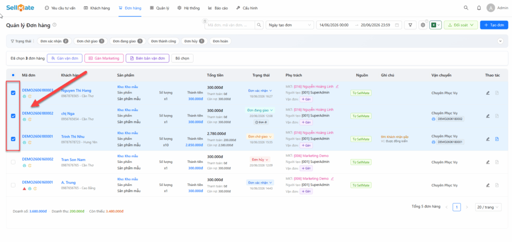512x242 pixels.
Task: Open column settings gear icon
Action: pos(423,25)
